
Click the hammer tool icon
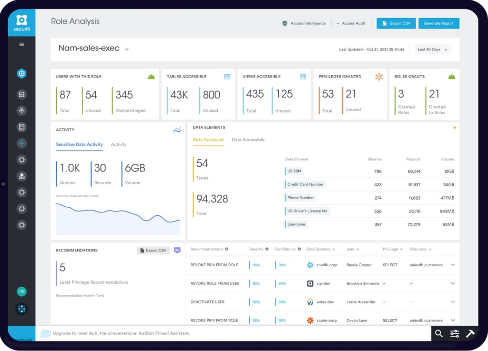click(470, 333)
